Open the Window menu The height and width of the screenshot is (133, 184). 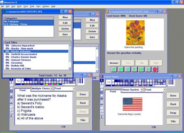pyautogui.click(x=46, y=6)
